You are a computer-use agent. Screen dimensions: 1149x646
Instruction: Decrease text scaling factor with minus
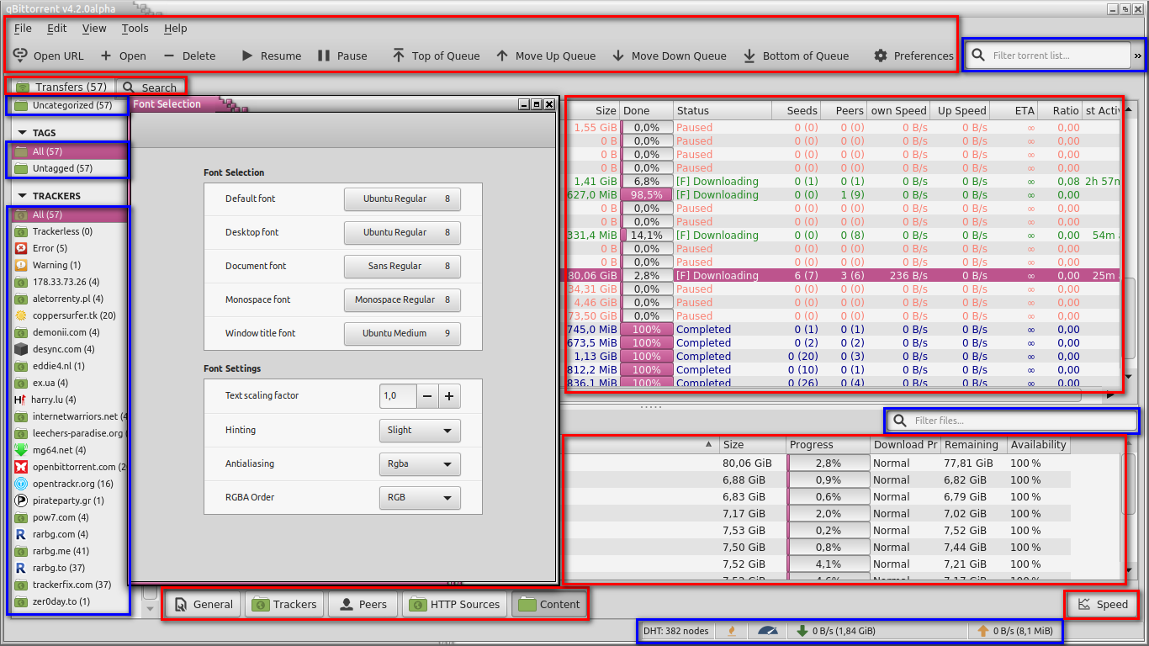click(428, 396)
